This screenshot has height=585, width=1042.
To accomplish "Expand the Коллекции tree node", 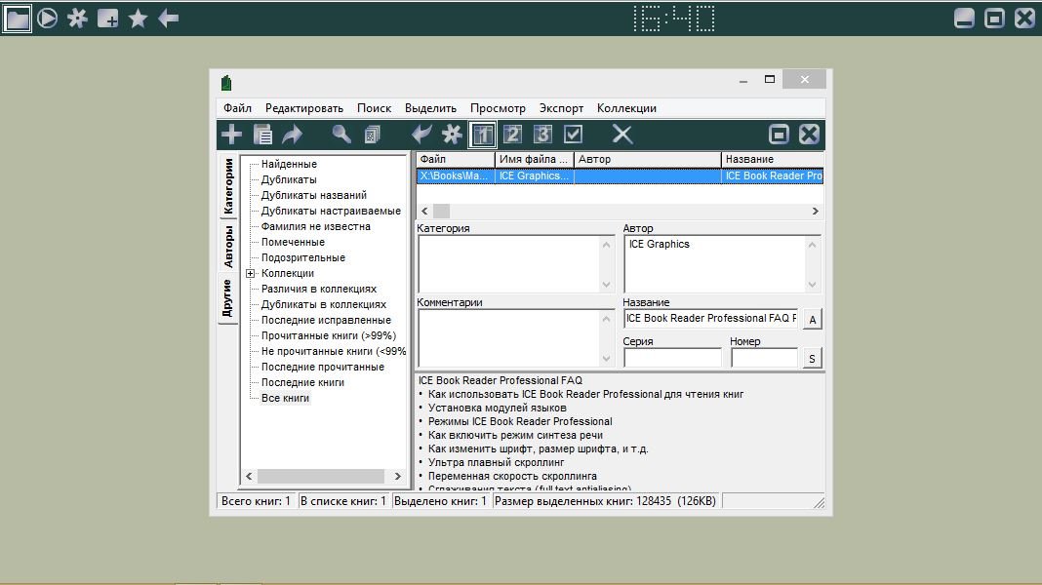I will (251, 274).
